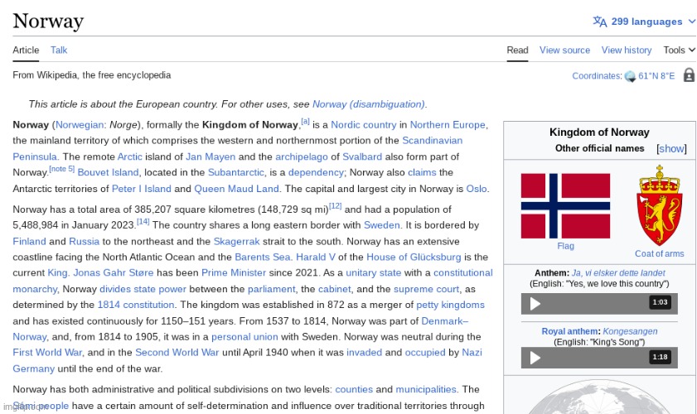Show other official names in infobox
The height and width of the screenshot is (414, 697).
[x=671, y=149]
